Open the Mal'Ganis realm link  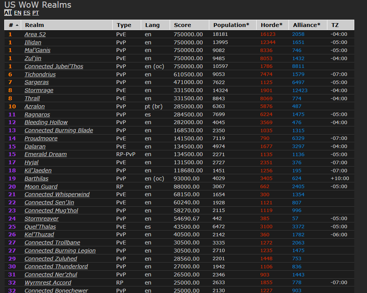37,50
